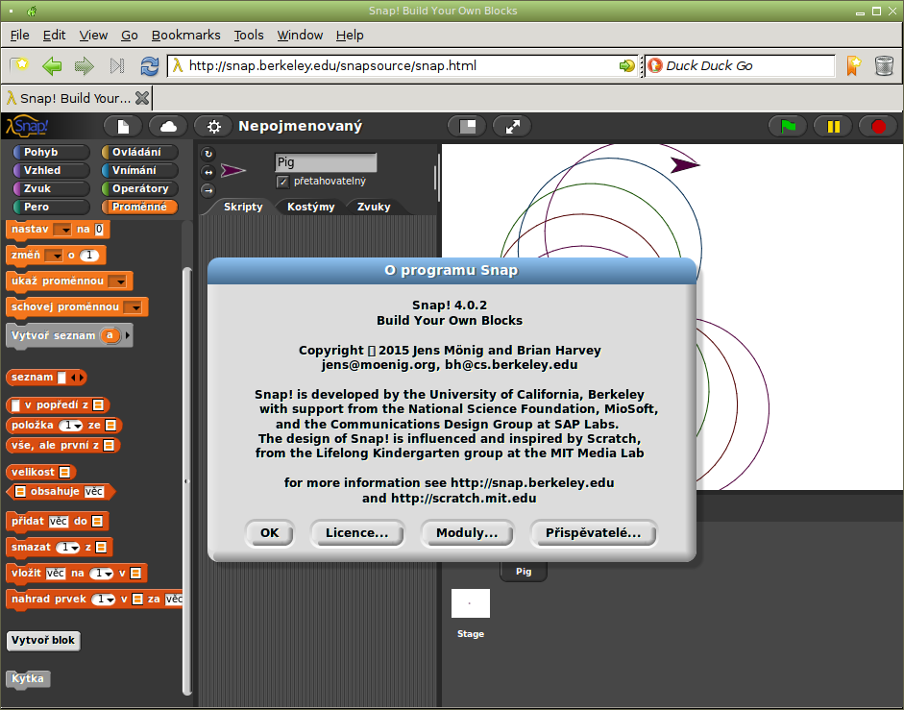904x710 pixels.
Task: Open dropdown in ukaž proměnnou block
Action: click(x=117, y=282)
